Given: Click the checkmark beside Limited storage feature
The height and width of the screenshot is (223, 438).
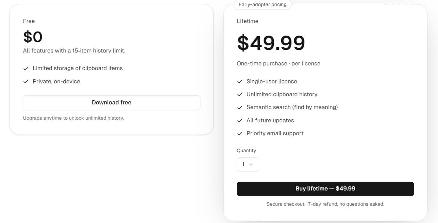Looking at the screenshot, I should point(26,68).
